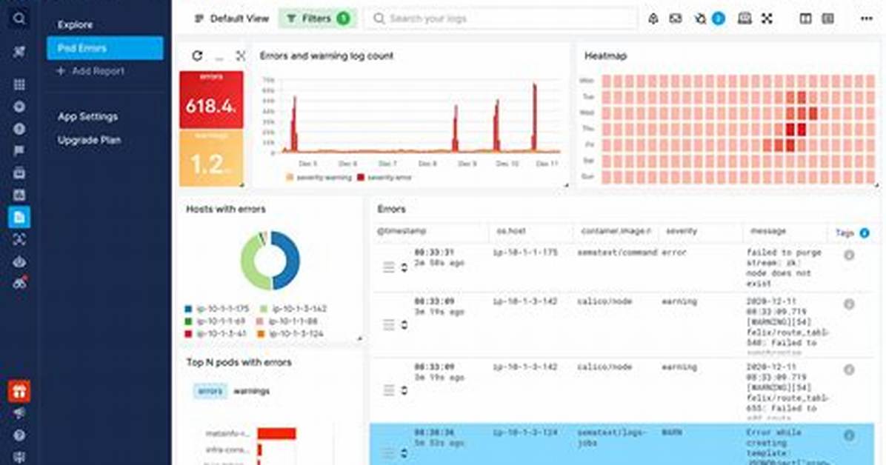Click ip-10-1-1-175 in the Errors table row
This screenshot has width=886, height=465.
pos(525,252)
